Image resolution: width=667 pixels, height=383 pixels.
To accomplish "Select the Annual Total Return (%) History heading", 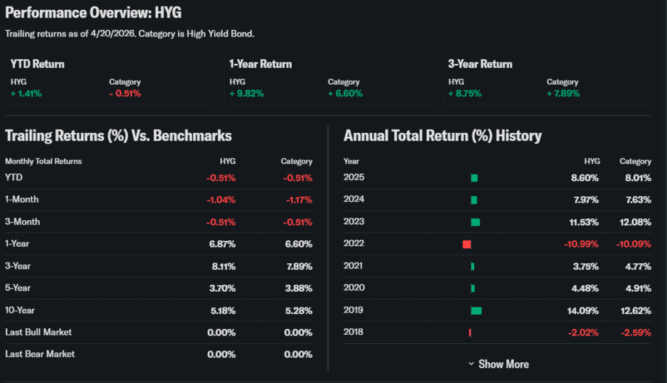I will point(442,135).
